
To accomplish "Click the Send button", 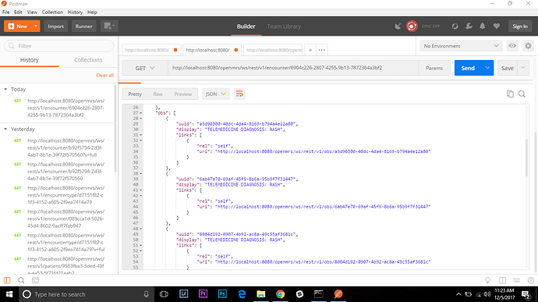I will tap(468, 68).
